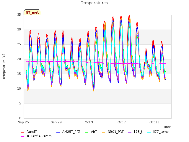Click the 20 y-axis tick label
Viewport: 189px width, 142px height.
[19, 59]
